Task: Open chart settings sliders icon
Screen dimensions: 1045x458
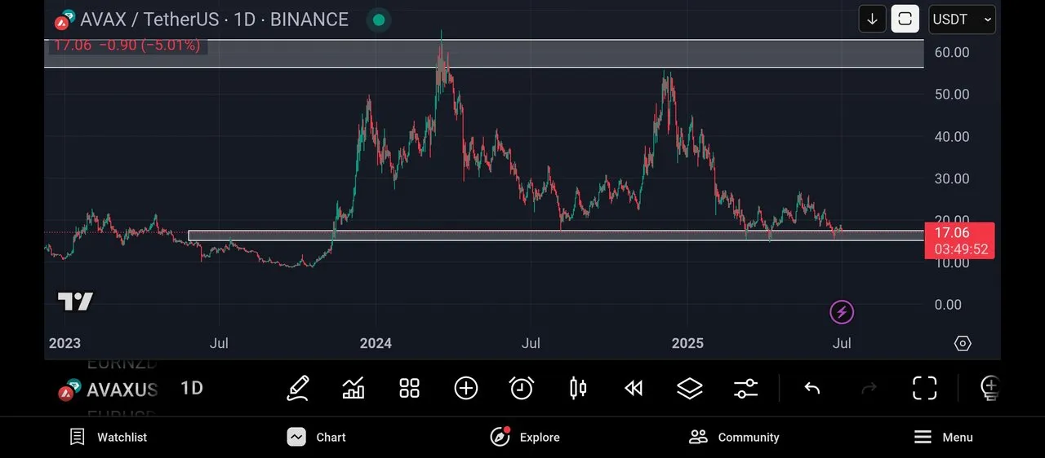Action: coord(745,388)
